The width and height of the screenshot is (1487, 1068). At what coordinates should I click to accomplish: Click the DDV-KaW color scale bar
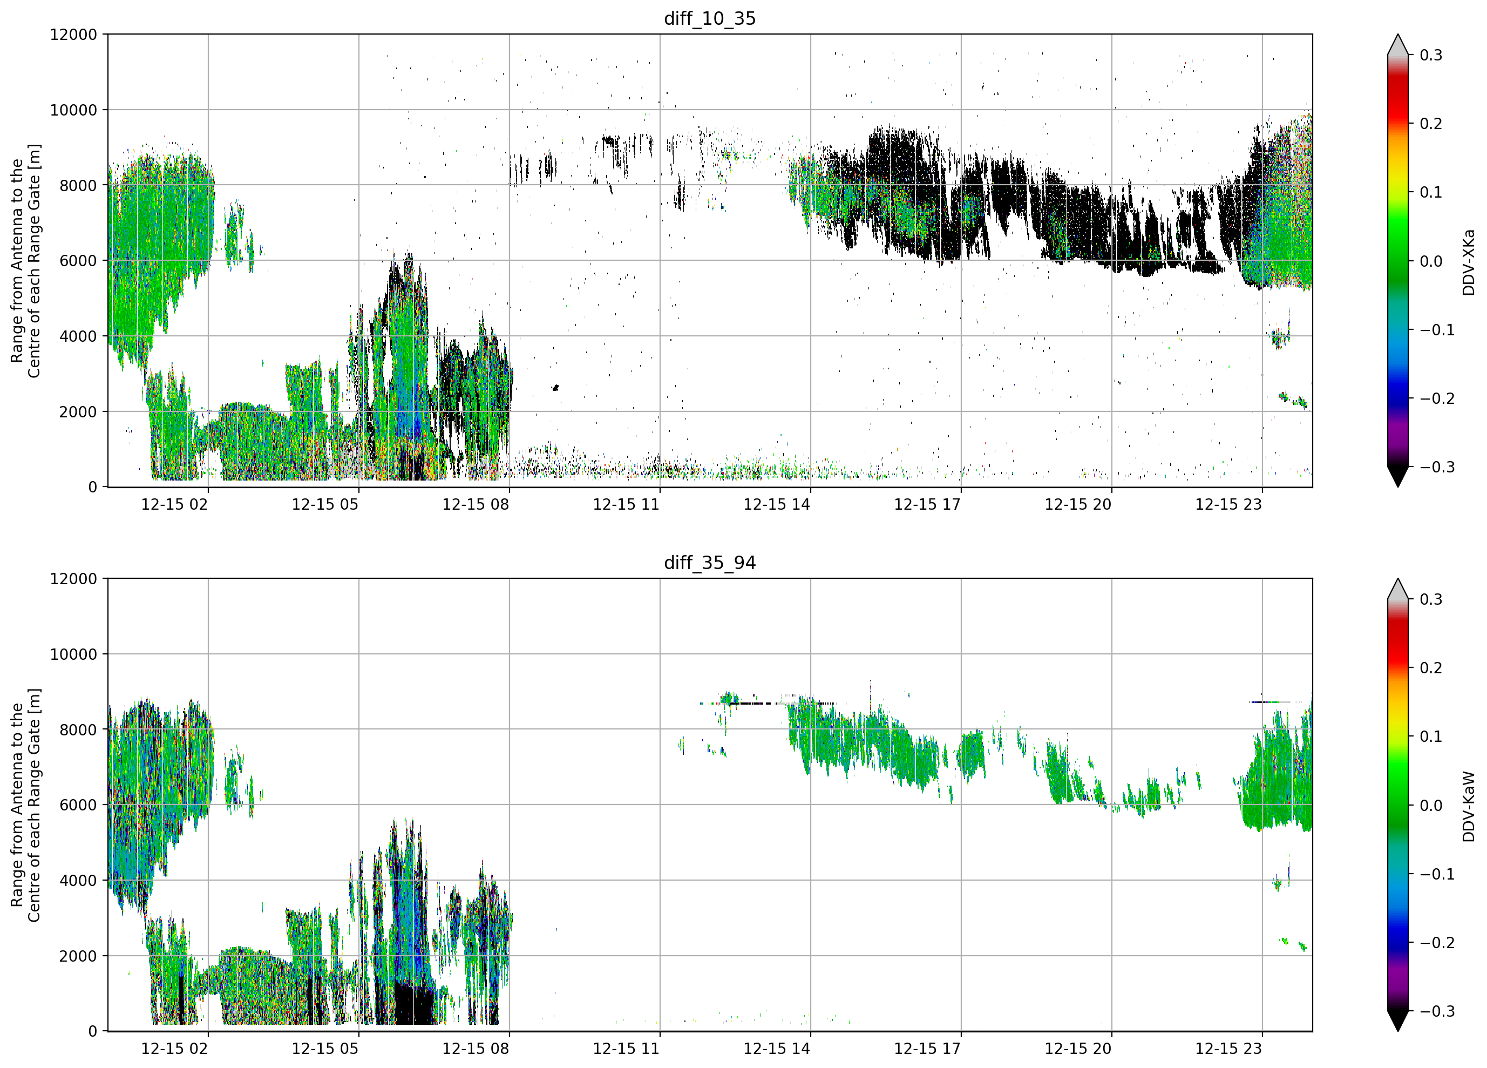1398,805
